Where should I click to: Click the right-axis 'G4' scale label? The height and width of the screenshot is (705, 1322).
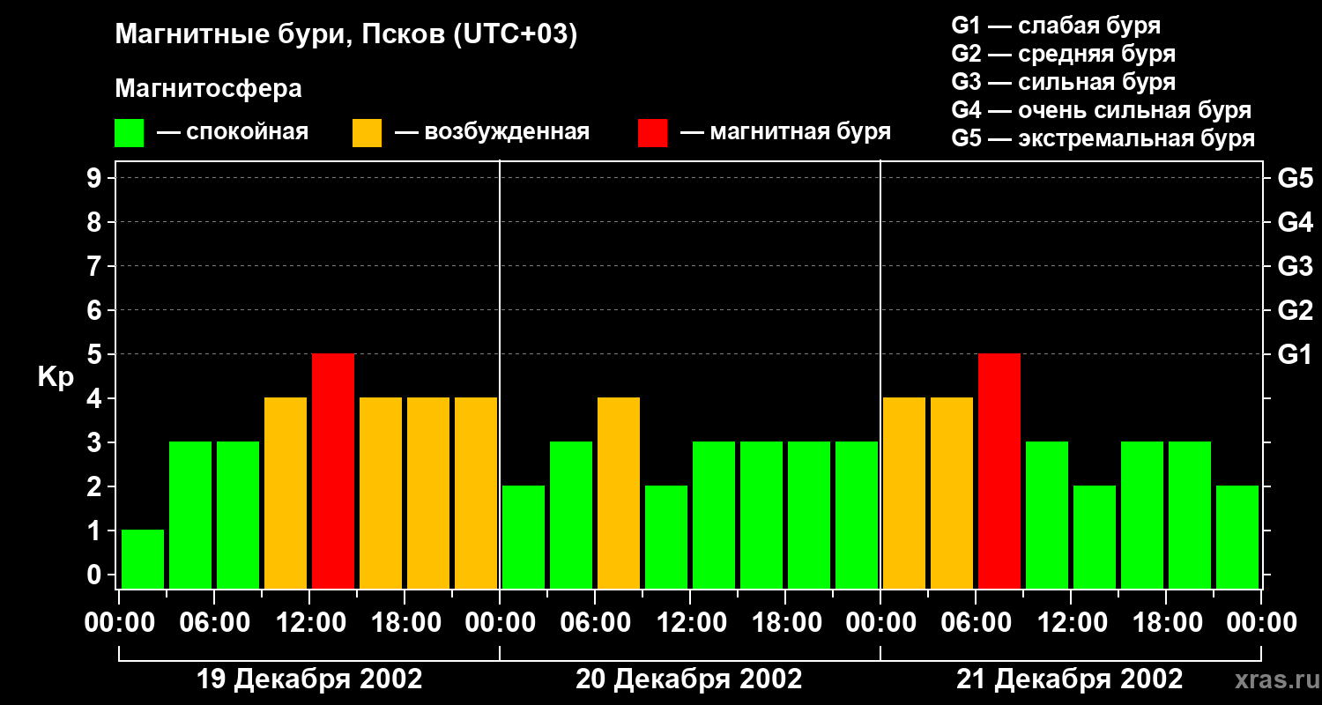(1295, 222)
